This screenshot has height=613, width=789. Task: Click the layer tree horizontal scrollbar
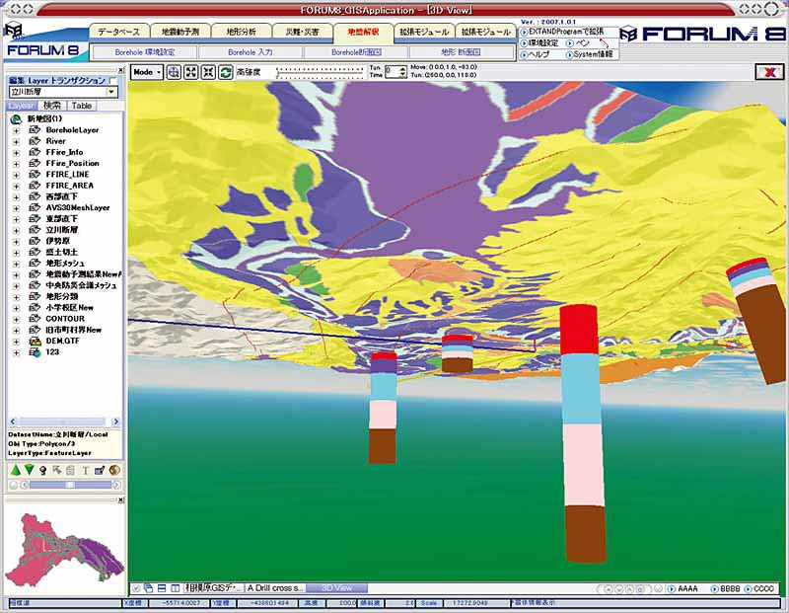tap(64, 421)
